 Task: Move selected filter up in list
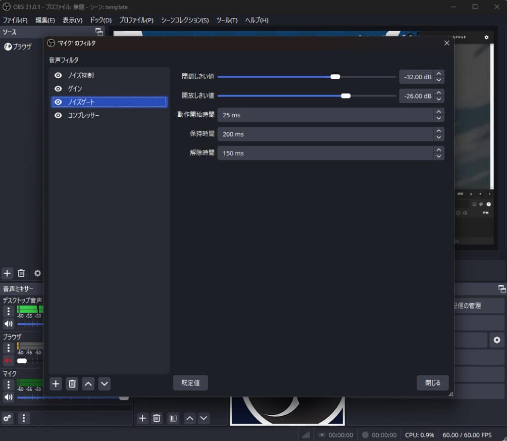pyautogui.click(x=88, y=384)
